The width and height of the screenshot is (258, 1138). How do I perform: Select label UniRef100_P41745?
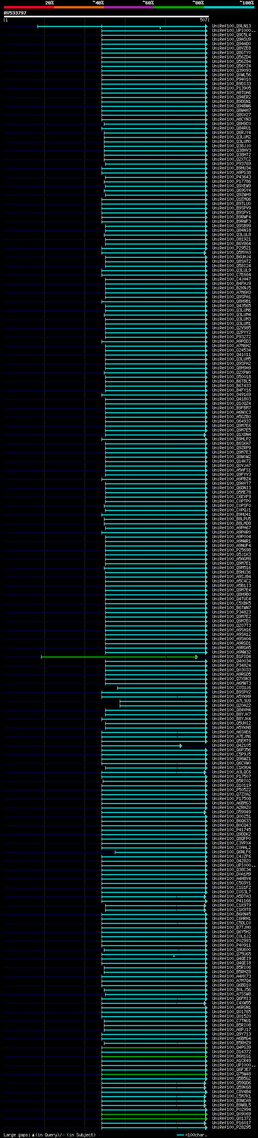[231, 830]
